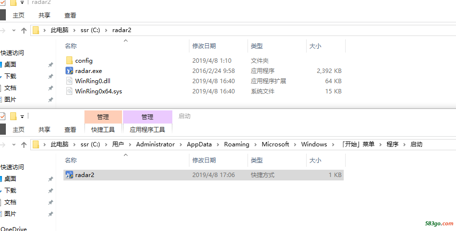Screen dimensions: 456x231
Task: Click Microsoft breadcrumb in bottom address bar
Action: (x=275, y=144)
